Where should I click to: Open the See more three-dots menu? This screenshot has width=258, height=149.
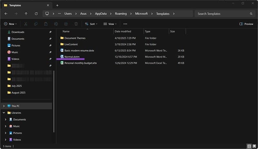(x=125, y=24)
